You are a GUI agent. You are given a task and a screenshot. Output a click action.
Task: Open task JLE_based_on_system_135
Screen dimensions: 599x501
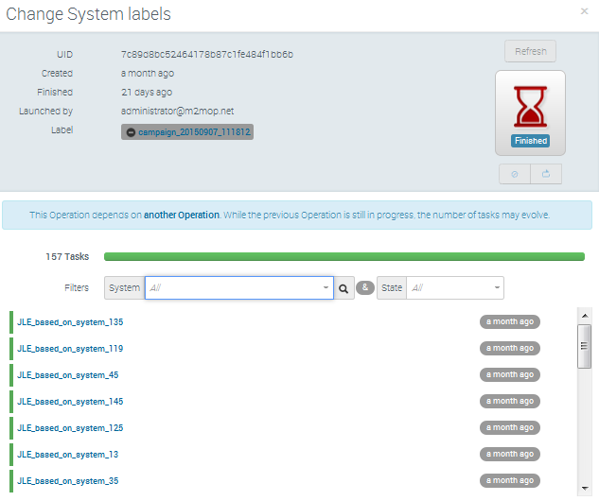pyautogui.click(x=70, y=322)
